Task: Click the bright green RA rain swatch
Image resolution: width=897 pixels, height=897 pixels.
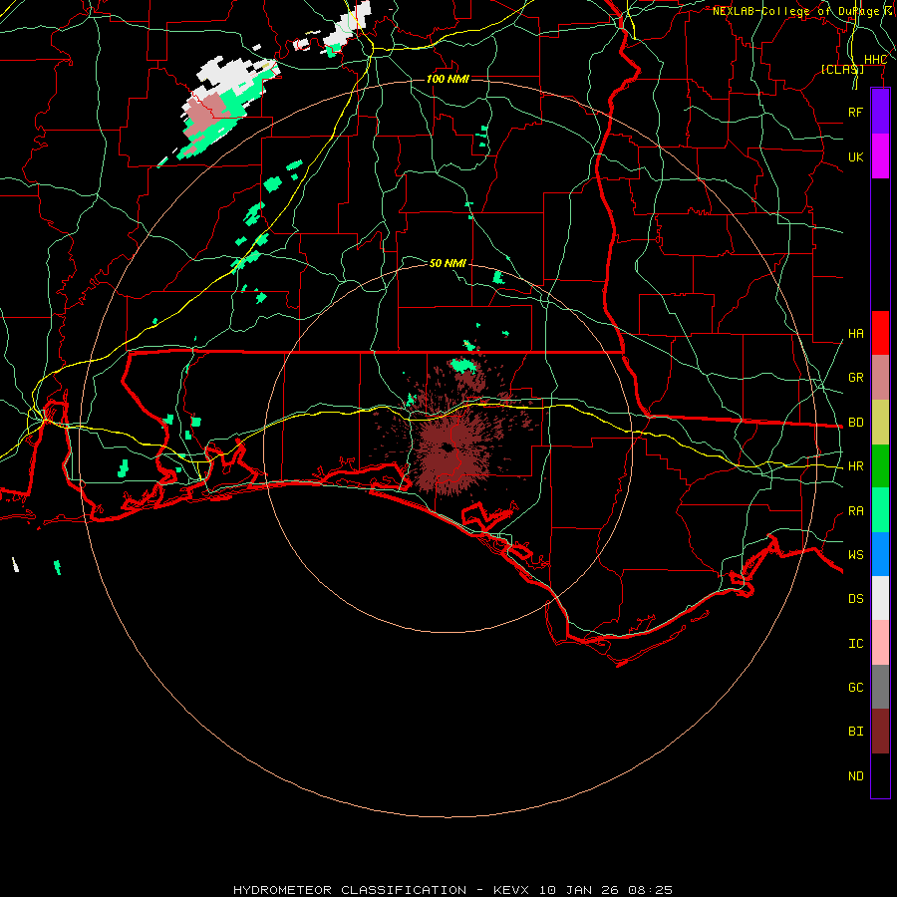Action: coord(880,509)
